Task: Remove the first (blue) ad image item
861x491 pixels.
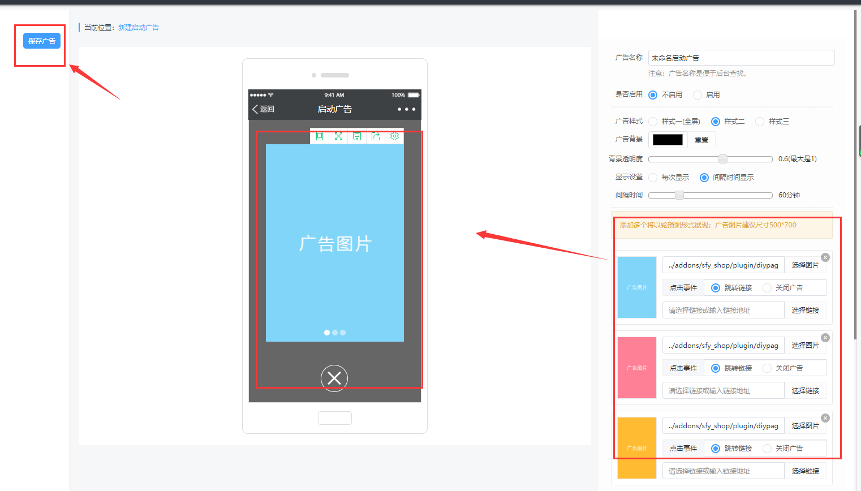Action: click(825, 257)
